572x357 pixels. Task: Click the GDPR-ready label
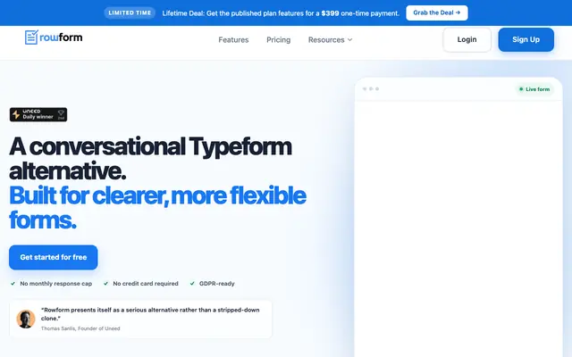pyautogui.click(x=216, y=284)
